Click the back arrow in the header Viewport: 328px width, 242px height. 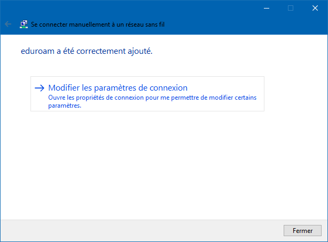tap(8, 24)
